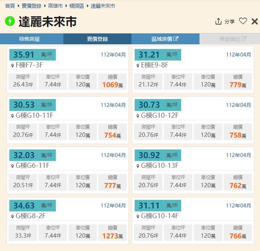Click location pin beside E棟E9-8F
Viewport: 260px width, 251px height.
137,65
